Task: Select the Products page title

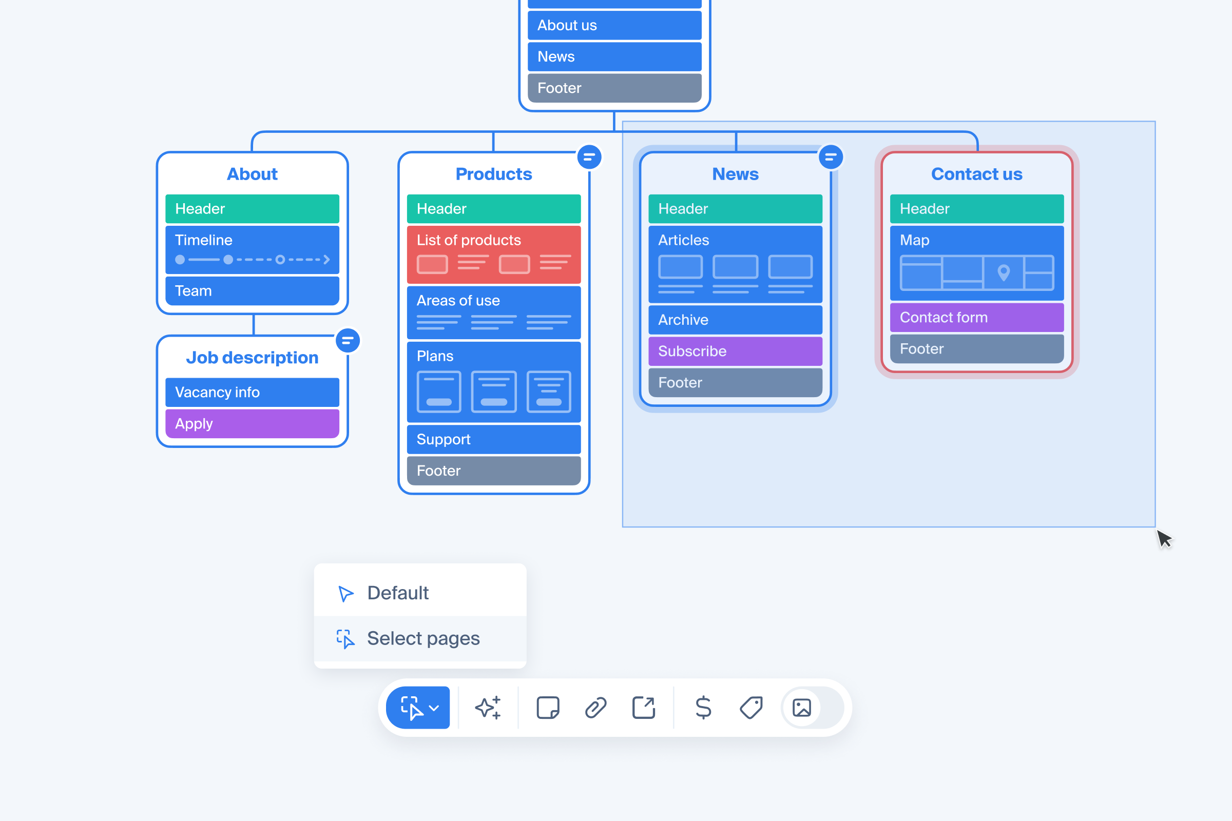Action: [x=493, y=174]
